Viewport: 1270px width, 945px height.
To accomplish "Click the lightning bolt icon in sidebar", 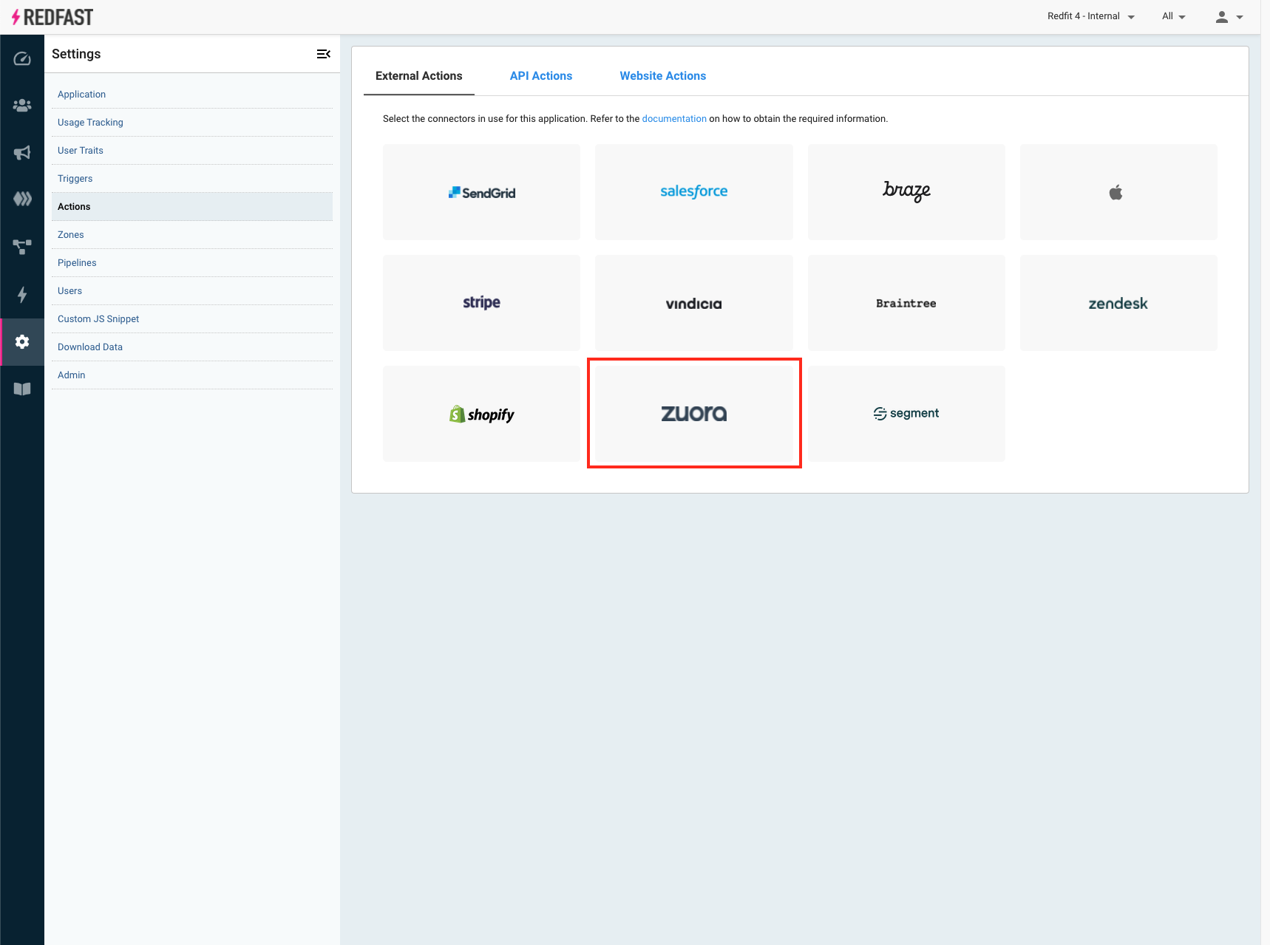I will pos(22,295).
